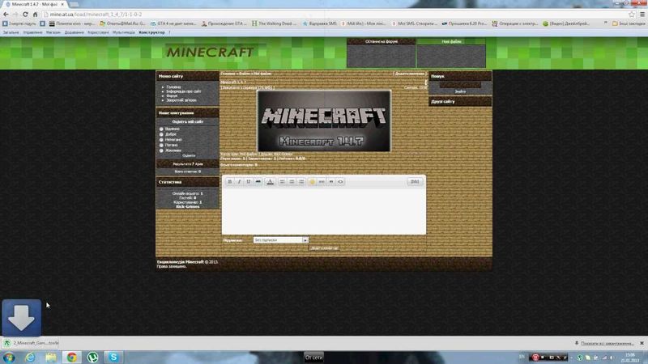Open the latest forum posts header tab
The image size is (648, 364).
[x=381, y=41]
